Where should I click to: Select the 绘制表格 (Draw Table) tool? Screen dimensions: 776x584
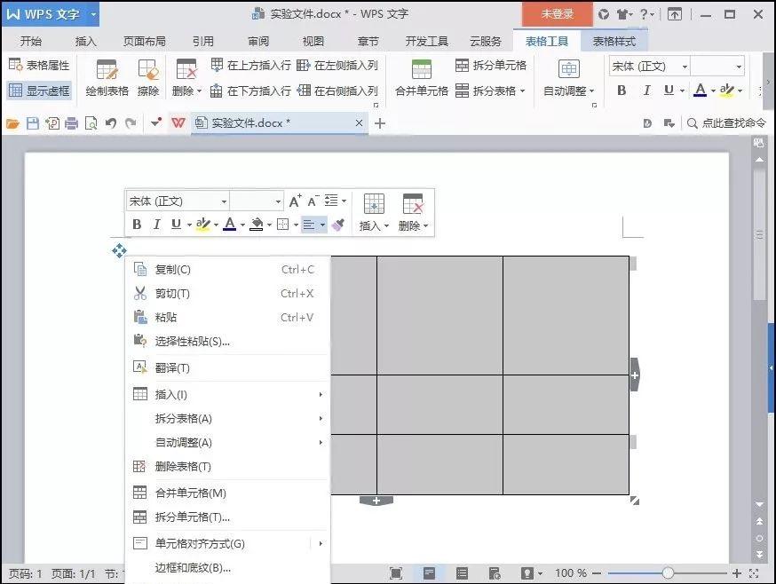tap(106, 77)
